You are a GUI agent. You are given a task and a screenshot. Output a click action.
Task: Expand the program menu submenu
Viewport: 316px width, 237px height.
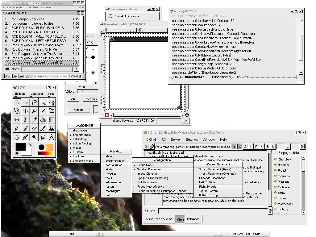click(x=84, y=135)
